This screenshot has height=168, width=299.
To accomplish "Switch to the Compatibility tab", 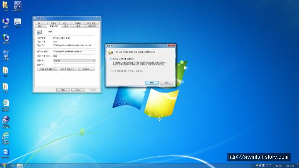I will pos(53,23).
